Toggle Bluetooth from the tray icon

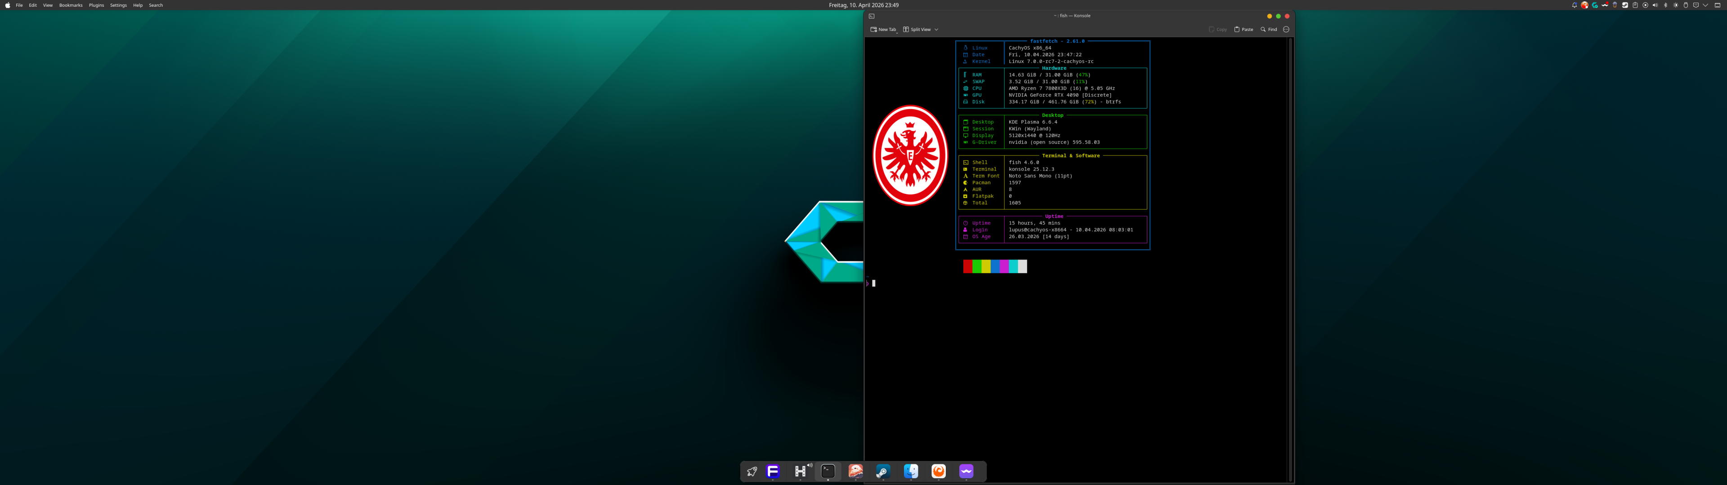[1665, 5]
